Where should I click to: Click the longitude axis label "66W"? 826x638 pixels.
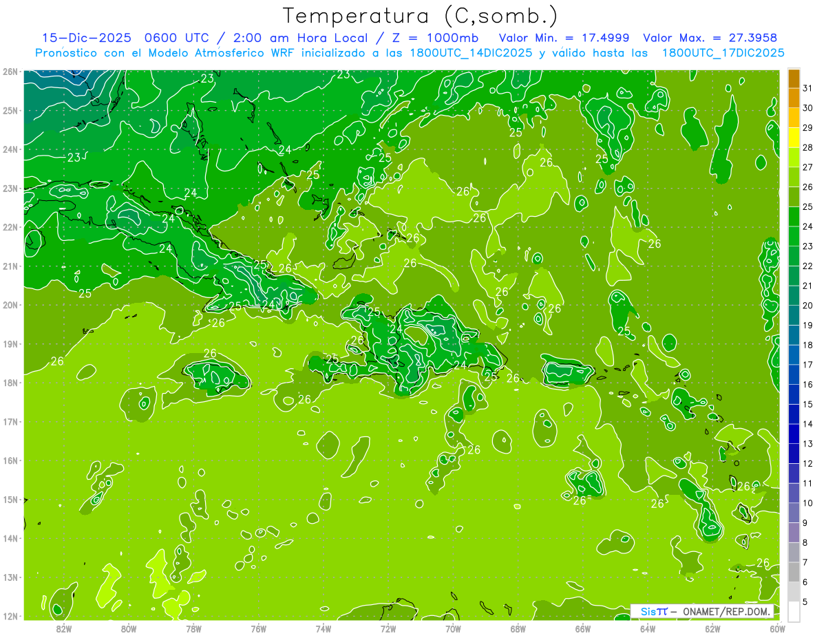583,628
